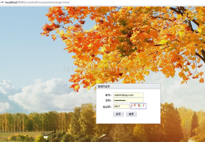The width and height of the screenshot is (205, 142).
Task: Click the admin@qq.com text in account field
Action: [x=124, y=95]
